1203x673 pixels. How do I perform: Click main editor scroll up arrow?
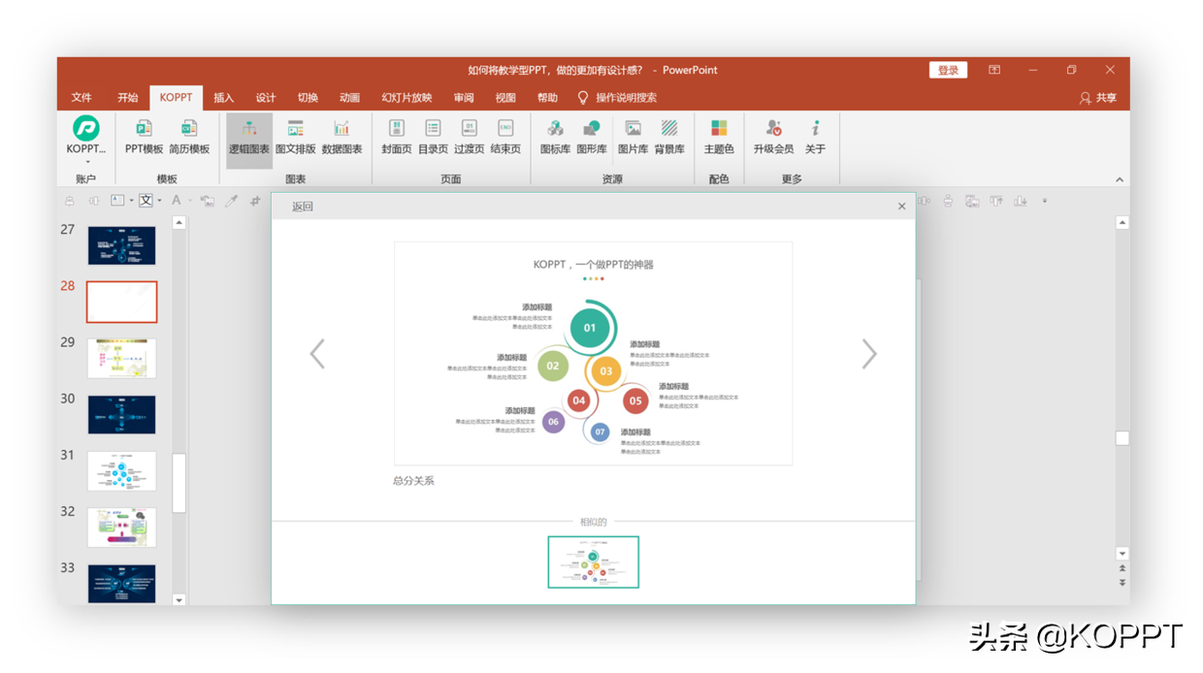pos(1122,223)
